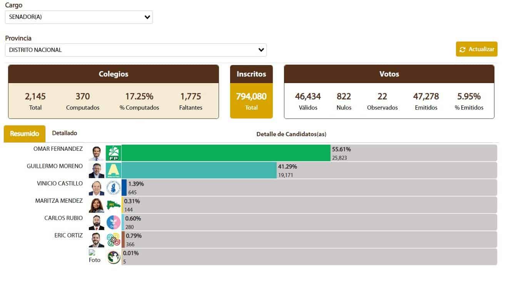Click Carlos Rubio's pink and blue party logo
526x302 pixels.
(x=114, y=222)
